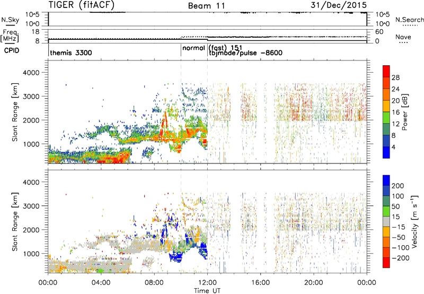The height and width of the screenshot is (294, 424).
Task: Click 'Slant Range [km]' label of velocity panel
Action: (x=15, y=221)
